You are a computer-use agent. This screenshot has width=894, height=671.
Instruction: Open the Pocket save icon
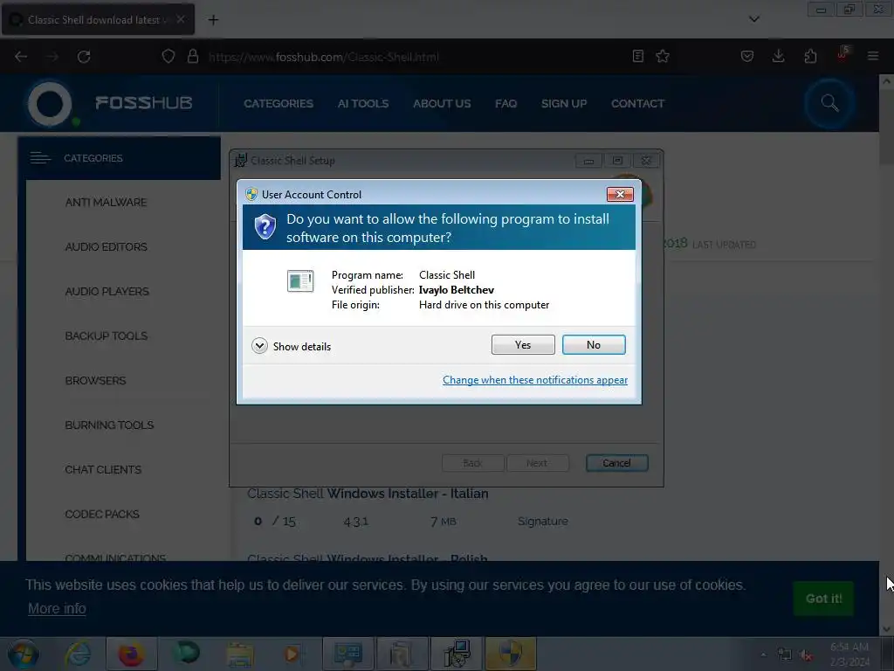[x=747, y=56]
